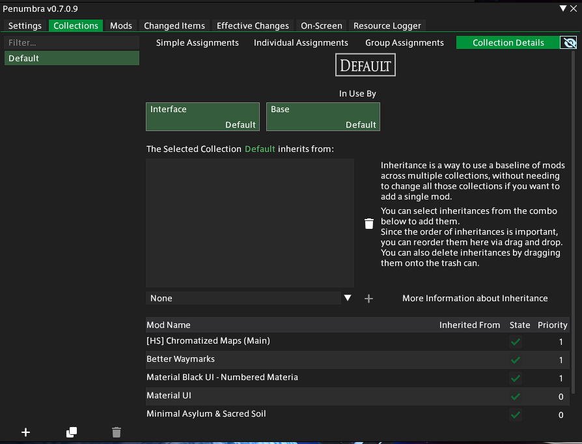Select the Default collection in the sidebar

point(72,57)
